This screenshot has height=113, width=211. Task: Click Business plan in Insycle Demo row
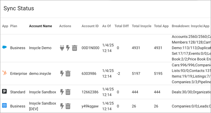18,48
